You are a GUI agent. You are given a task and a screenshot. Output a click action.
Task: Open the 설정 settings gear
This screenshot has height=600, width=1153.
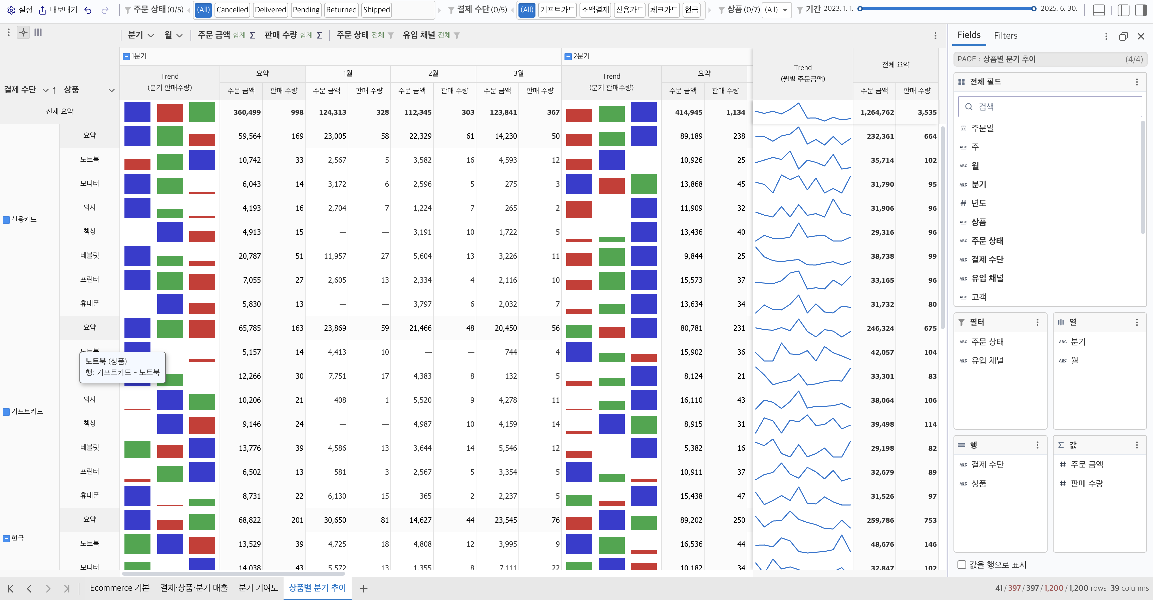click(11, 10)
